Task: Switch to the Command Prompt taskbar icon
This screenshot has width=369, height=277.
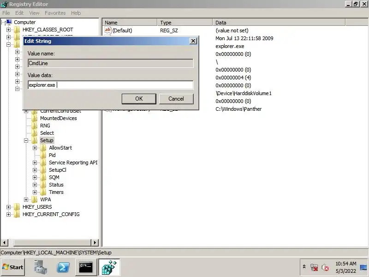Action: (x=86, y=267)
